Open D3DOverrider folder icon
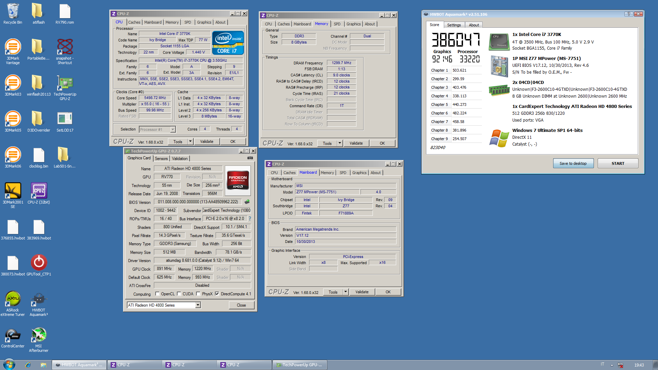This screenshot has height=370, width=658. pos(38,122)
